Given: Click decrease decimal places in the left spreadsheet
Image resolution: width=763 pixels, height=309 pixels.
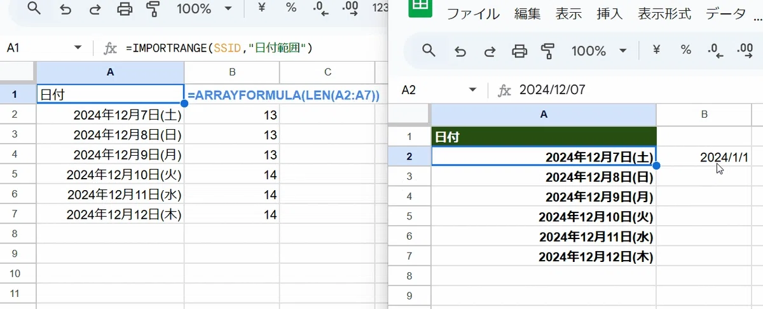Looking at the screenshot, I should point(321,8).
